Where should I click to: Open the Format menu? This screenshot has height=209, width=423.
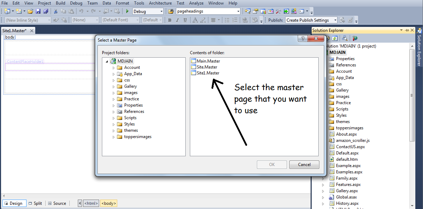[x=123, y=3]
